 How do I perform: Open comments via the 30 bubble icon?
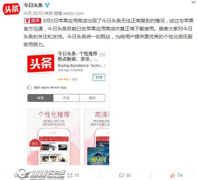pyautogui.click(x=125, y=175)
